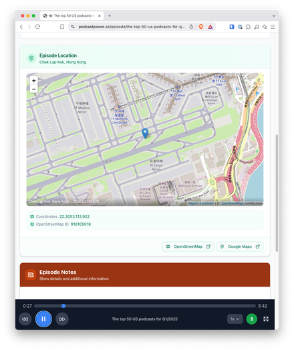Open the music note media control icon
Screen dimensions: 294x350
(x=257, y=27)
